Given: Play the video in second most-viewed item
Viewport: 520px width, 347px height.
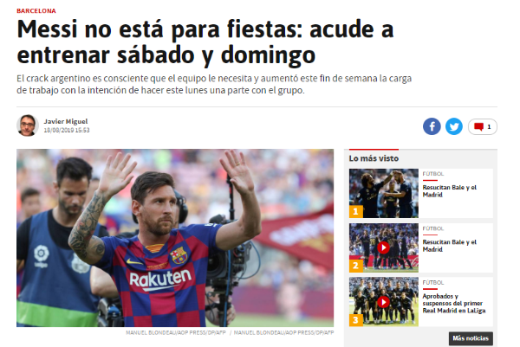Looking at the screenshot, I should tap(383, 247).
